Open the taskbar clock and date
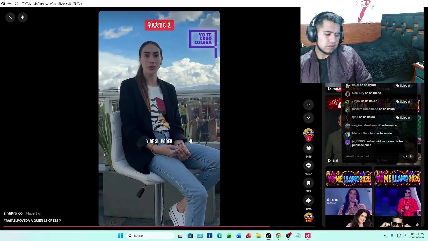The height and width of the screenshot is (241, 428). tap(417, 236)
